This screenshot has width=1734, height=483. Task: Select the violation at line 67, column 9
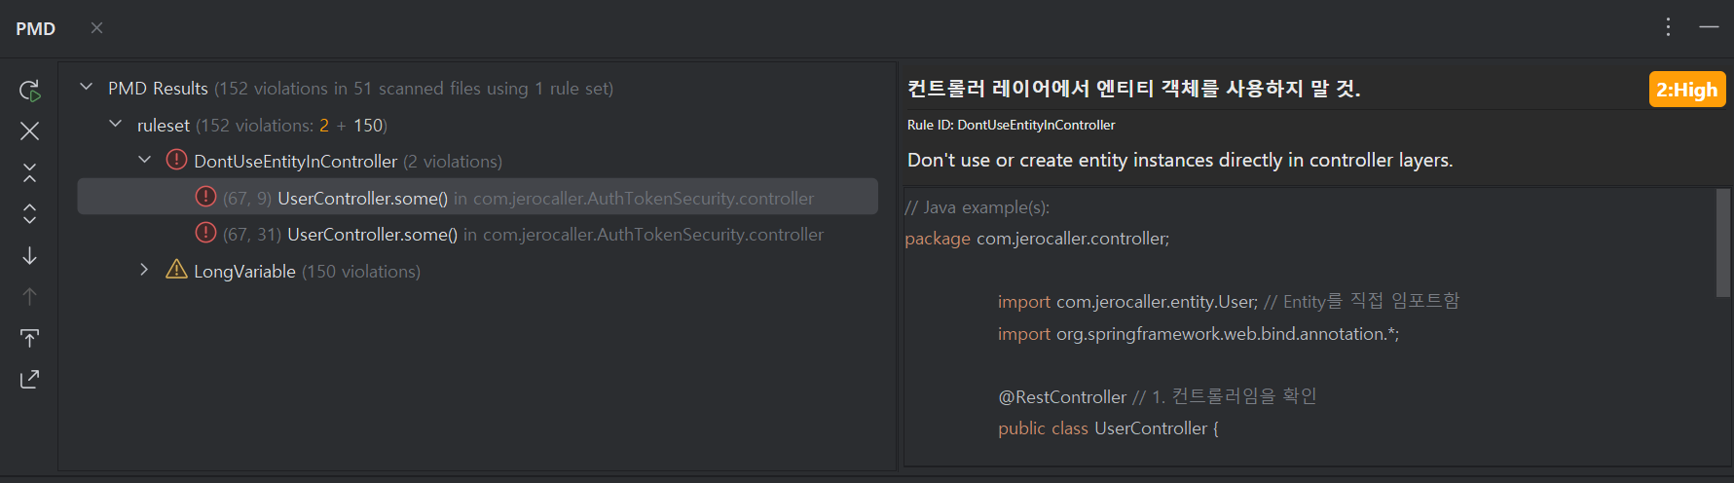pos(362,198)
